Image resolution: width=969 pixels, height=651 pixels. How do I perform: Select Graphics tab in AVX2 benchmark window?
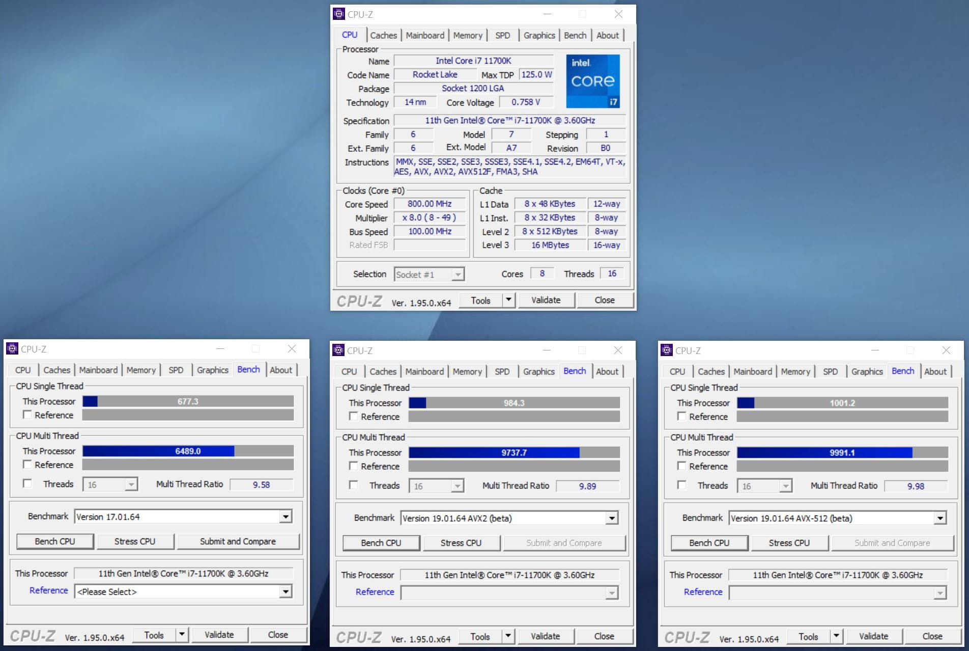(538, 371)
